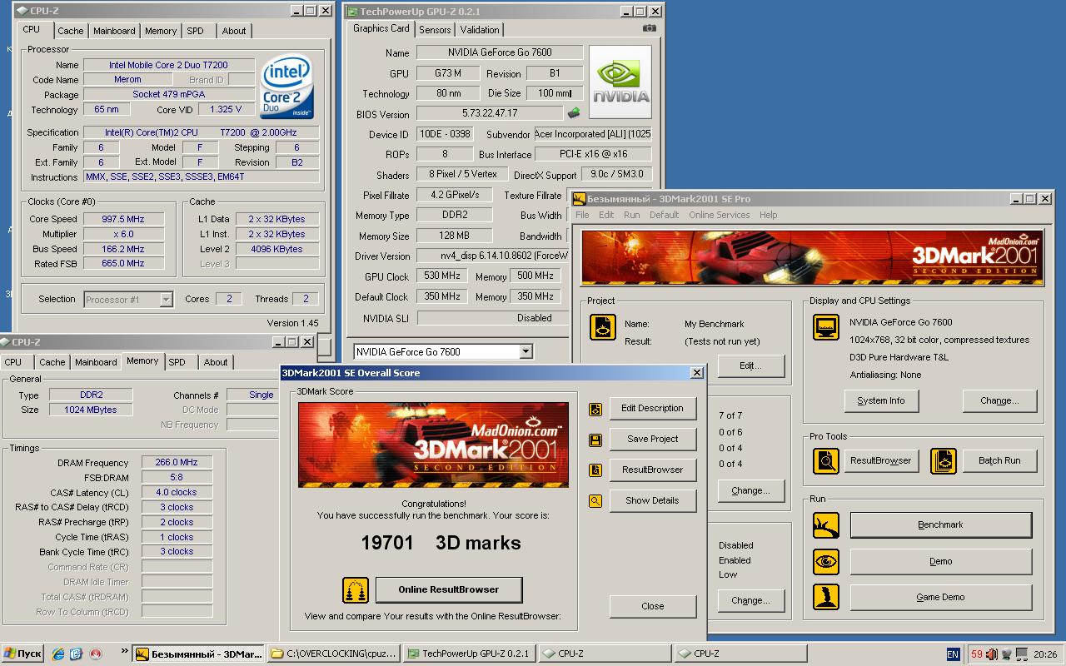
Task: Open the Sensors tab in GPU-Z
Action: tap(435, 30)
